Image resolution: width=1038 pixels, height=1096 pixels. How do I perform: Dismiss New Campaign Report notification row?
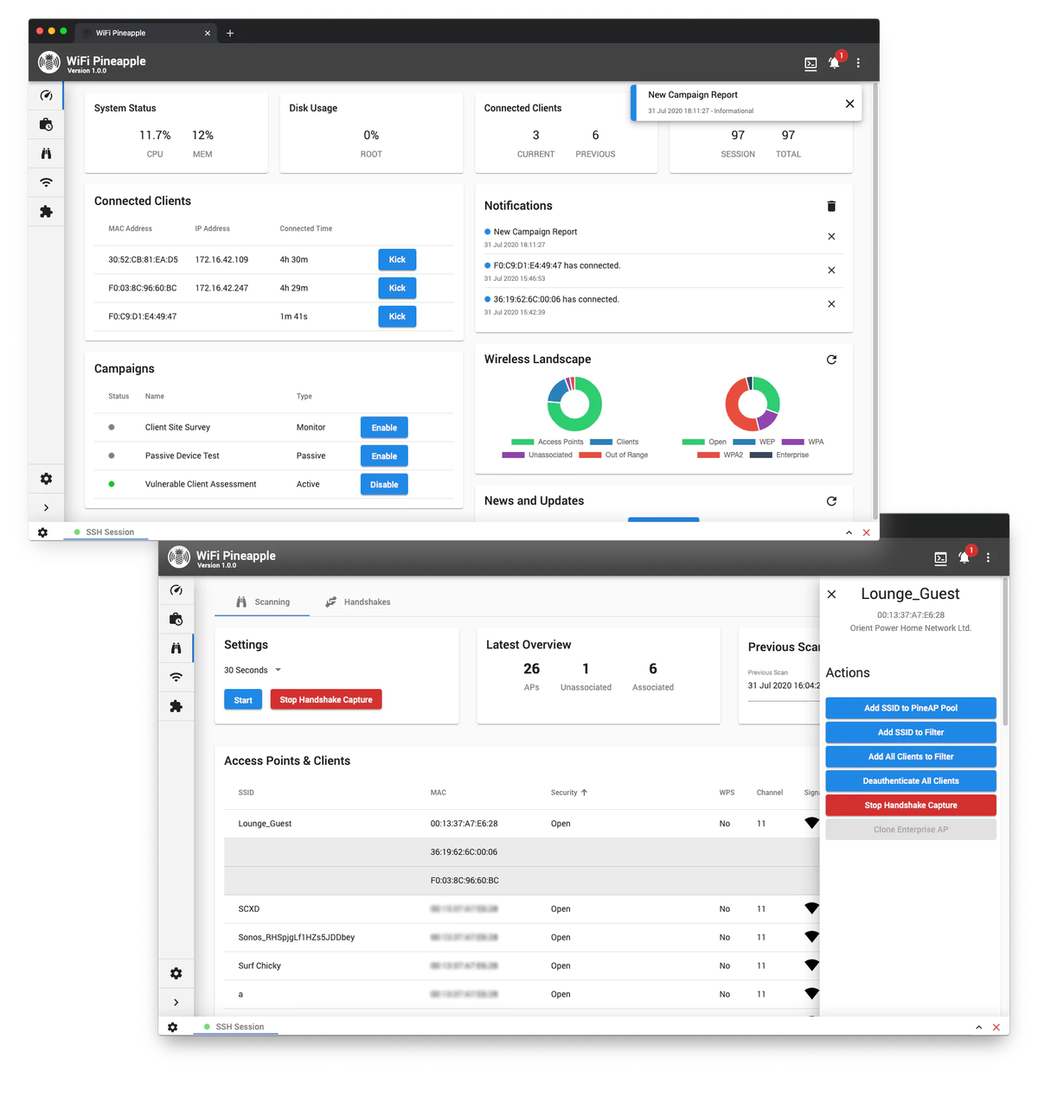(831, 237)
